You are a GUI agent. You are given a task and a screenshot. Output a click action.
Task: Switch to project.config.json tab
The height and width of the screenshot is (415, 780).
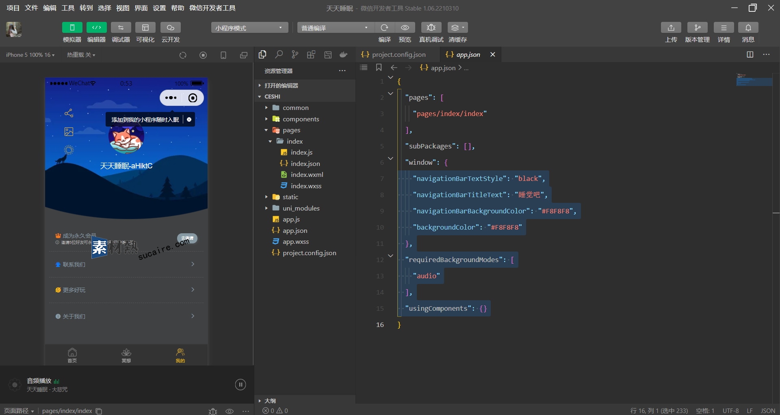click(398, 54)
